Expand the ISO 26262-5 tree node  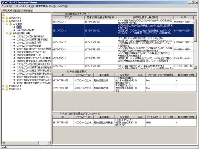pos(3,86)
